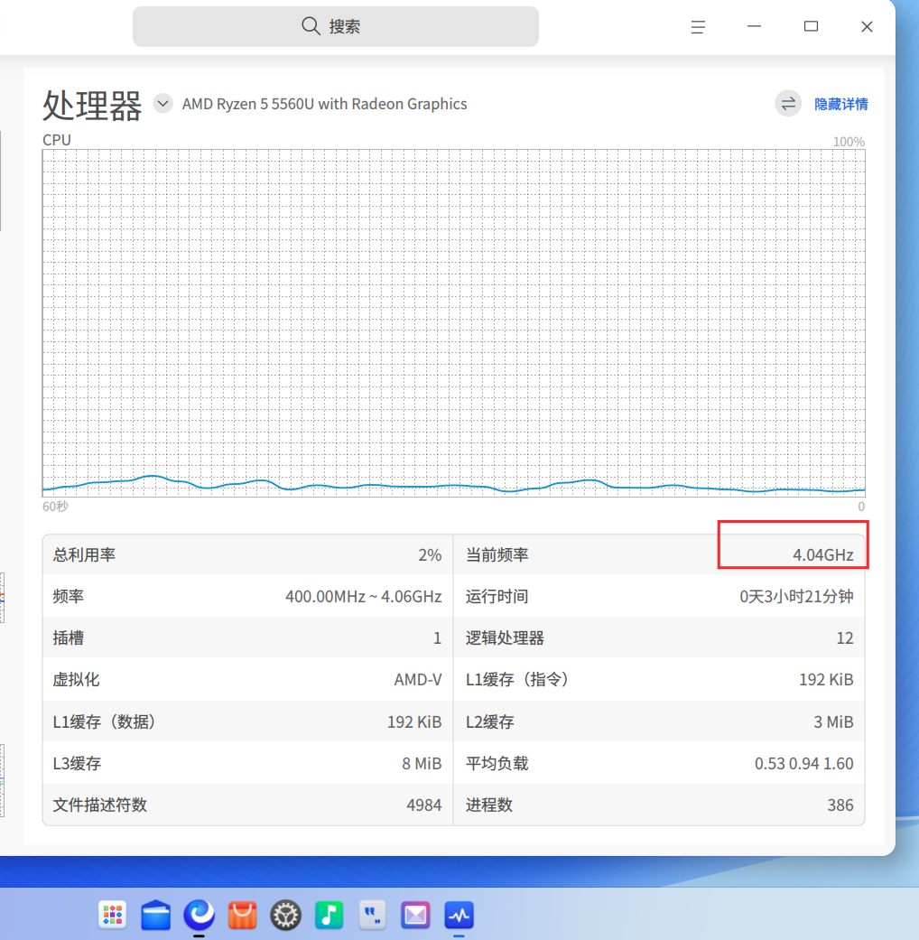Select the 总利用率 2% value
The width and height of the screenshot is (919, 940).
tap(430, 555)
